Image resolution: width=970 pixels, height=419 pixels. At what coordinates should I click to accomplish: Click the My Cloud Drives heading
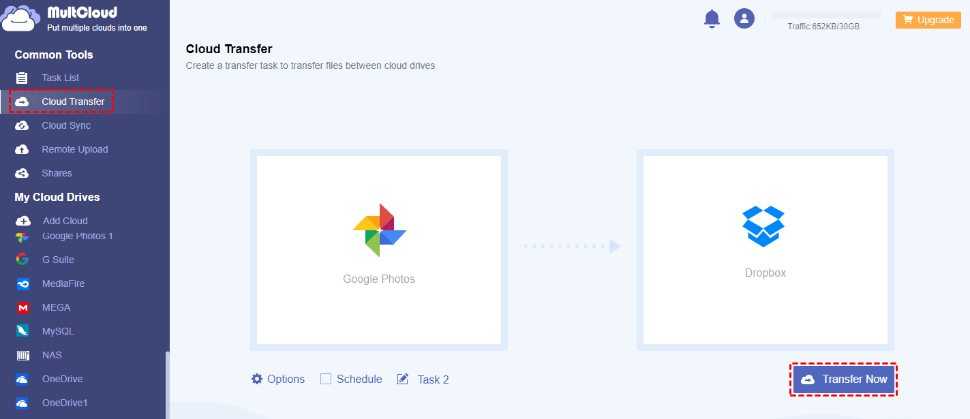[x=57, y=197]
